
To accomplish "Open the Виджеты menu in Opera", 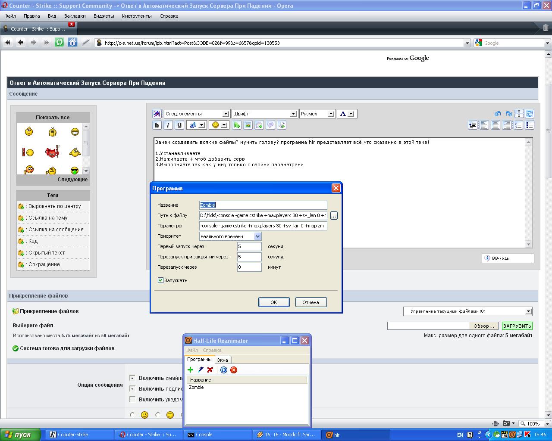I will coord(103,16).
